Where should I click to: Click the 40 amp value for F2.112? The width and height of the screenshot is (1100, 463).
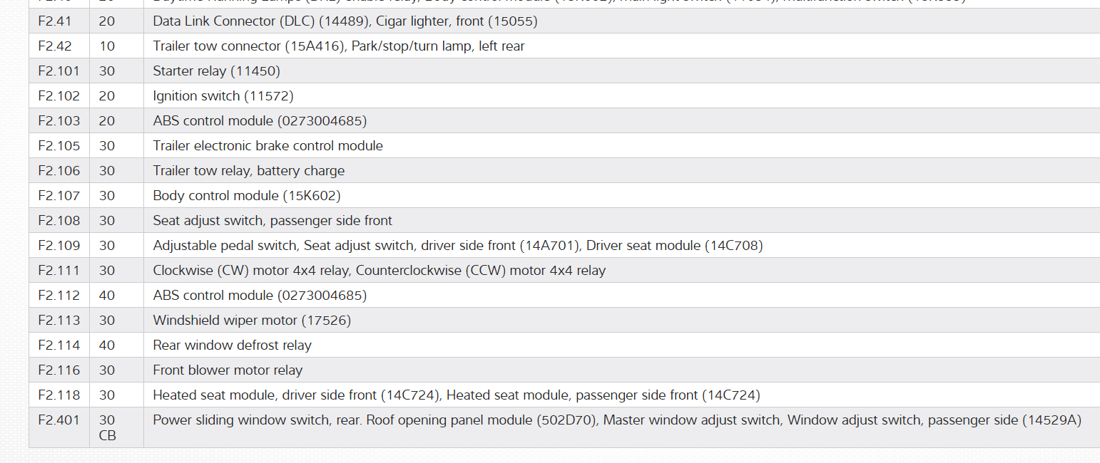coord(107,296)
